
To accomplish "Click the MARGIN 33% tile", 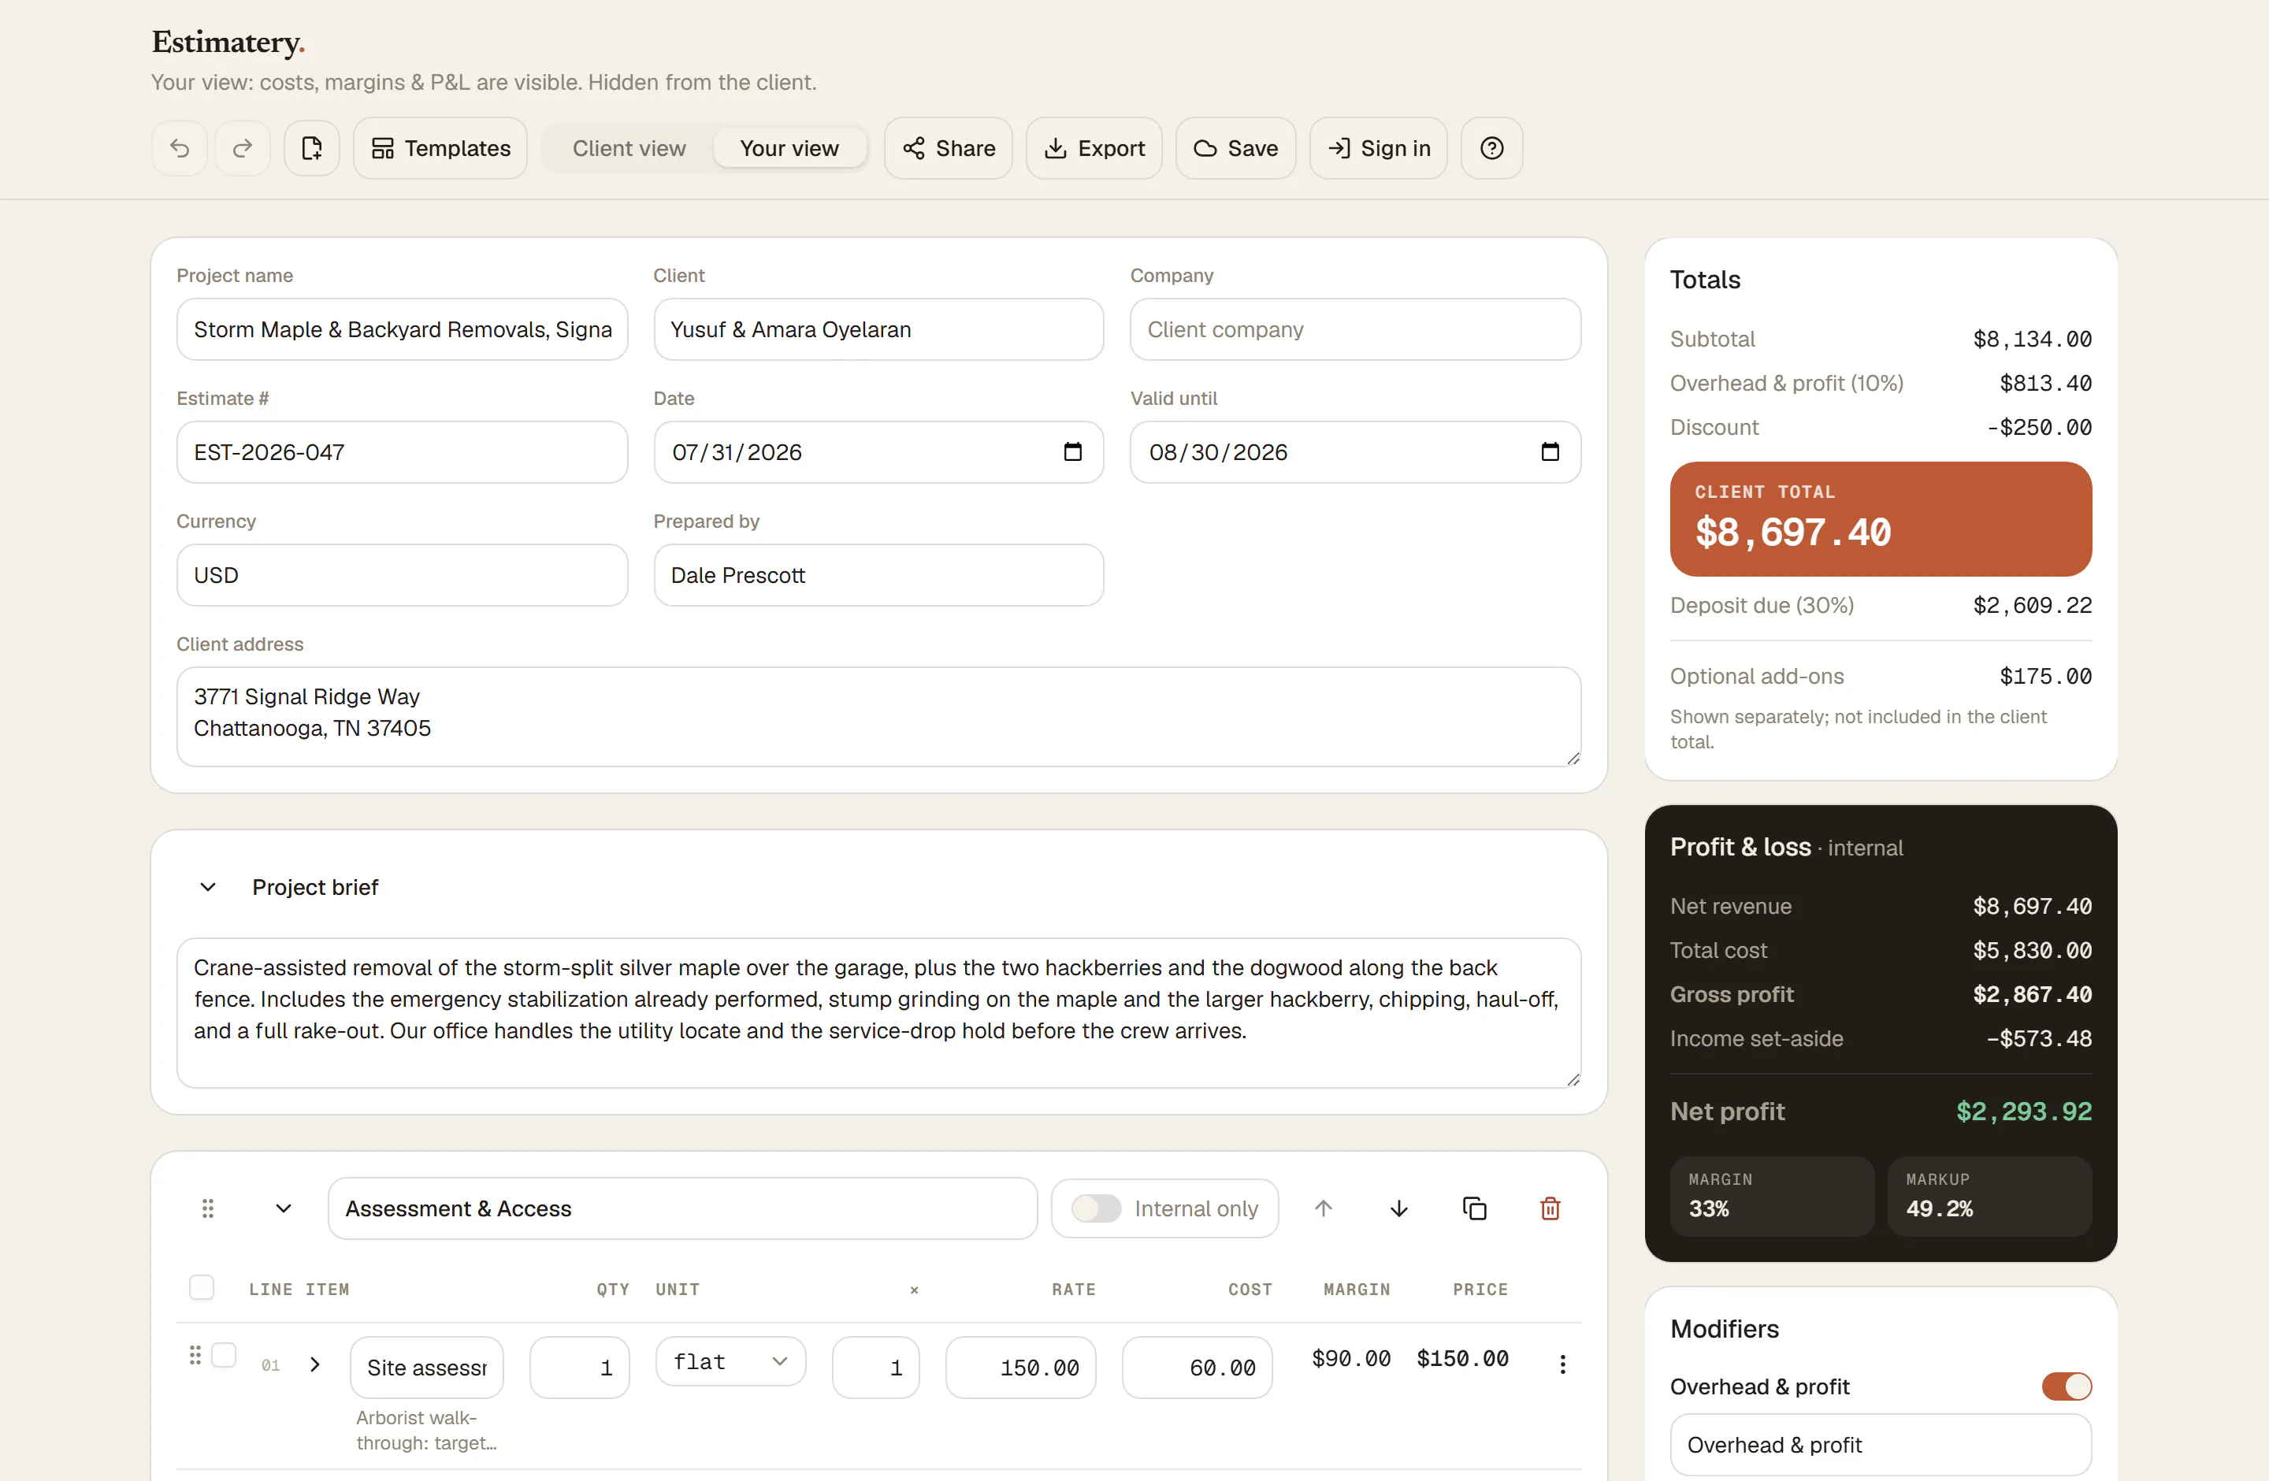I will coord(1773,1196).
